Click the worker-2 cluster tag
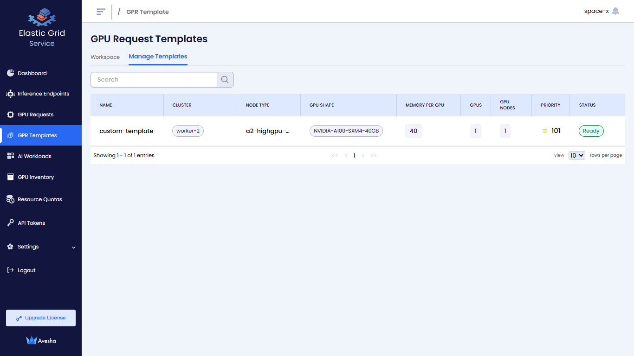634x356 pixels. point(188,131)
